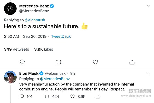Open the @MercedesBenz mention in Elon's reply
The height and width of the screenshot is (103, 154).
55,79
